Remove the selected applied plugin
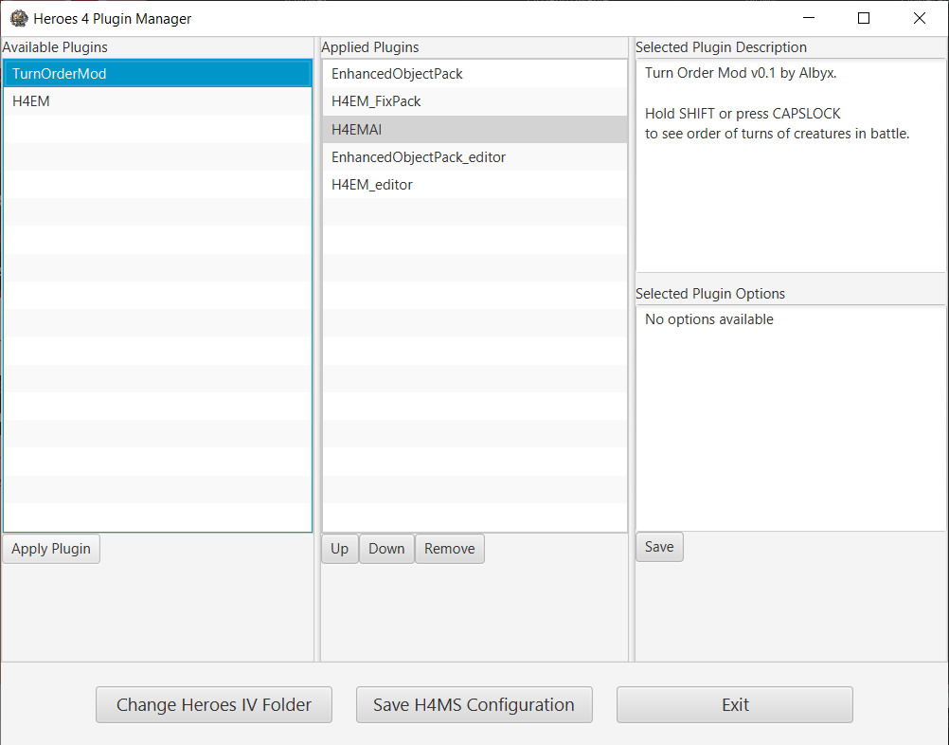 [x=450, y=549]
